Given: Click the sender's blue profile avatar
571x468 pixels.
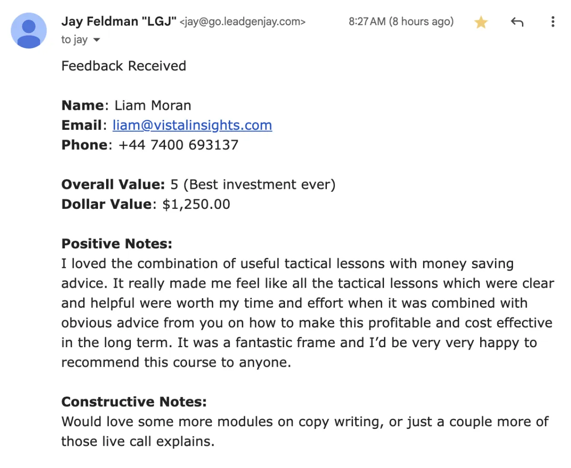Looking at the screenshot, I should pos(29,30).
